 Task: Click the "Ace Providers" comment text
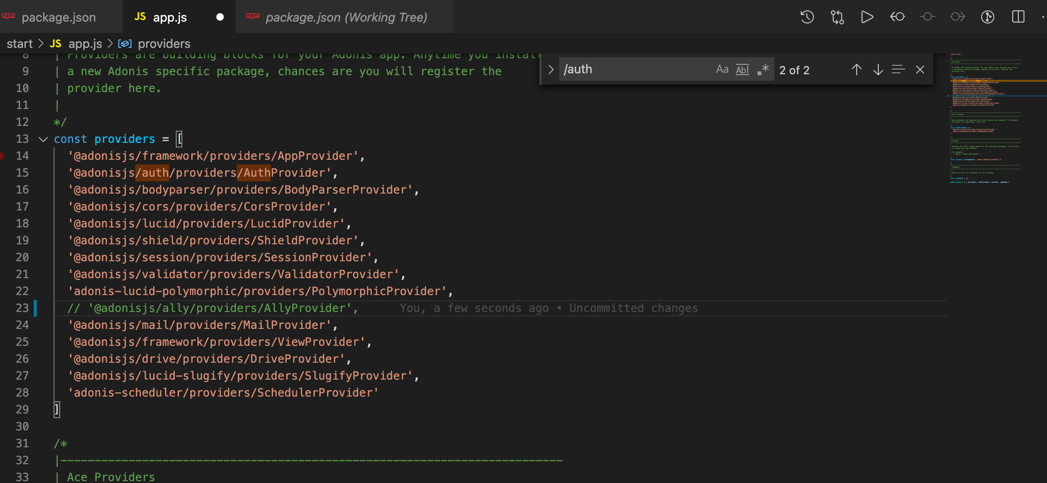(111, 477)
